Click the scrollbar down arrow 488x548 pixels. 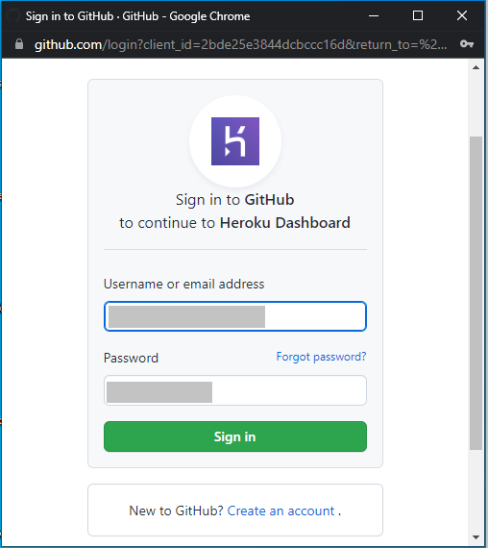point(476,537)
